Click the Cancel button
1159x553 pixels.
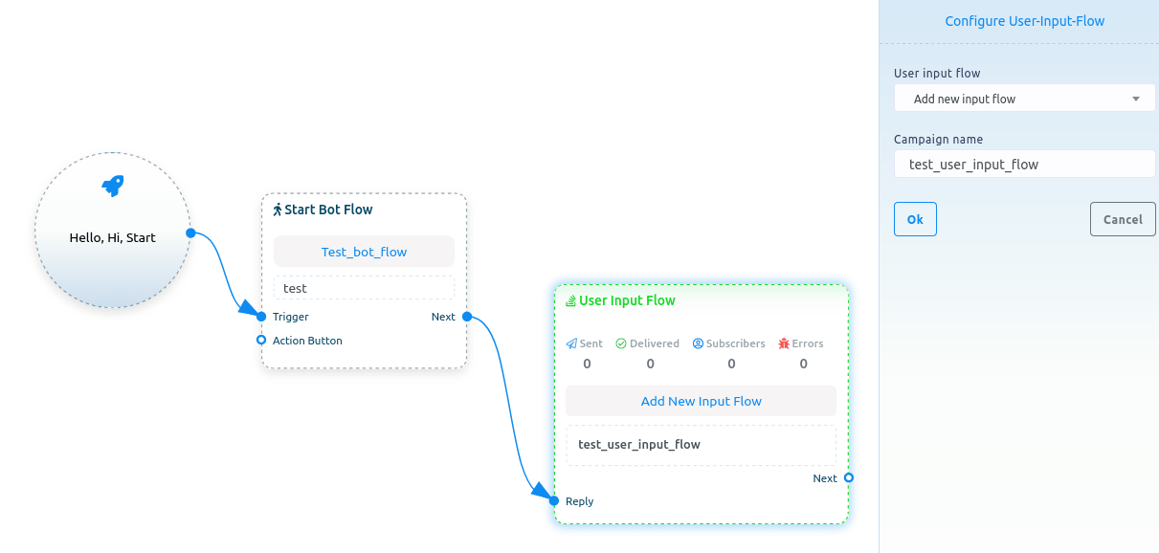click(x=1123, y=219)
